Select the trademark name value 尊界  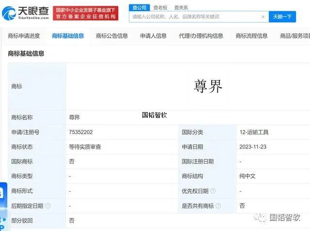pyautogui.click(x=74, y=117)
